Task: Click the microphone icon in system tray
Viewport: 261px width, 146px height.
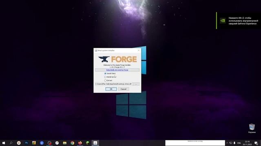Action: coord(234,143)
